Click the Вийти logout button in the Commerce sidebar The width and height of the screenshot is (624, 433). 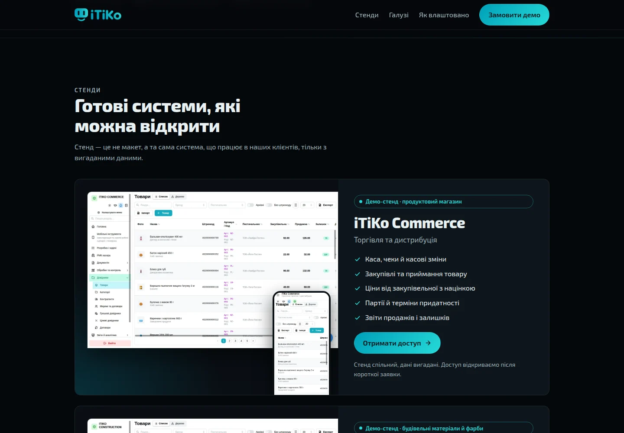(109, 343)
